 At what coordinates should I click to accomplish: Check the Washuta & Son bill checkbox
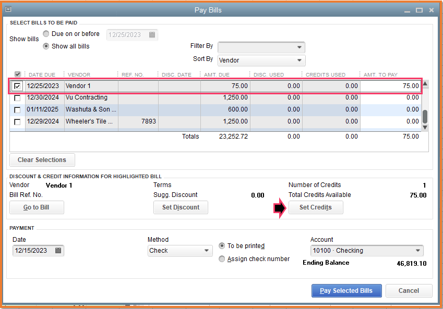pos(17,110)
